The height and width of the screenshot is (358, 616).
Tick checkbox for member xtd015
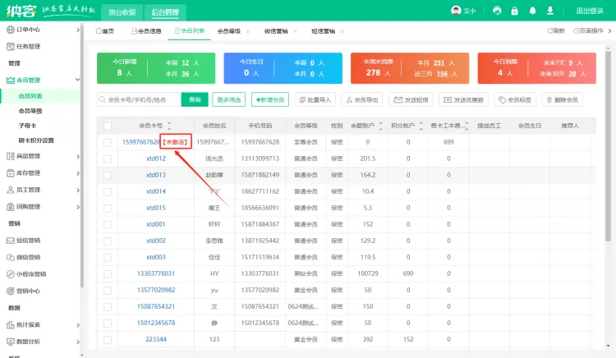click(x=108, y=209)
